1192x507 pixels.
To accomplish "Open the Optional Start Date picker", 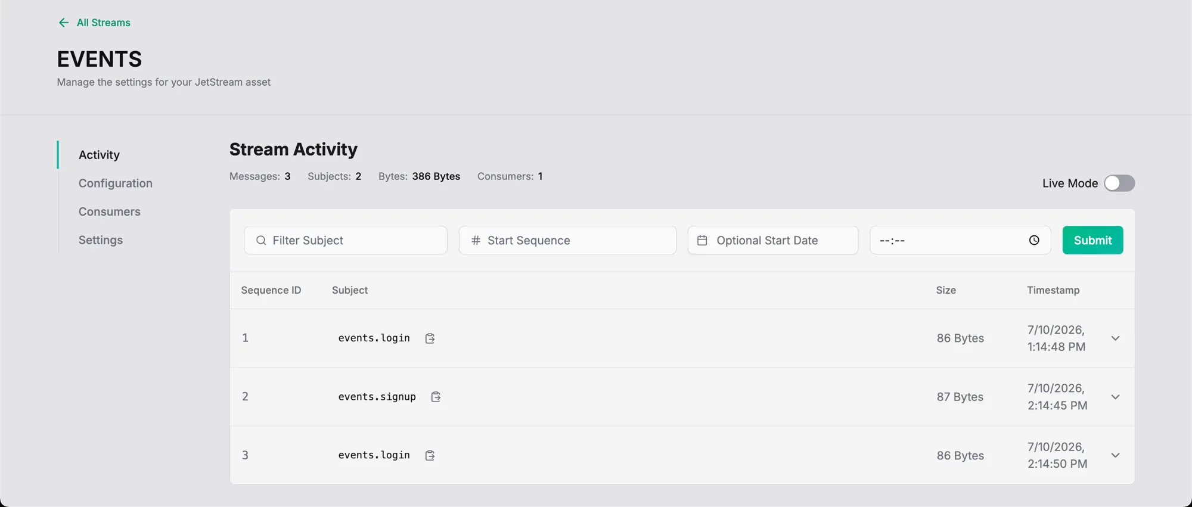I will click(773, 240).
